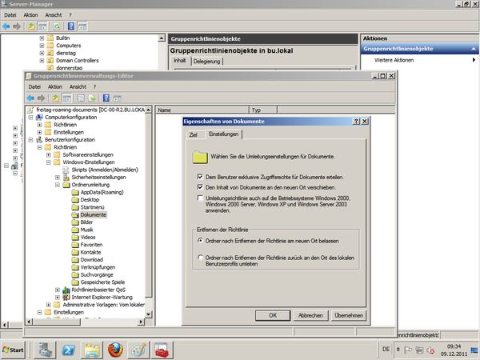Collapse the Benutzerkonfiguration node
This screenshot has width=480, height=360.
pos(30,140)
